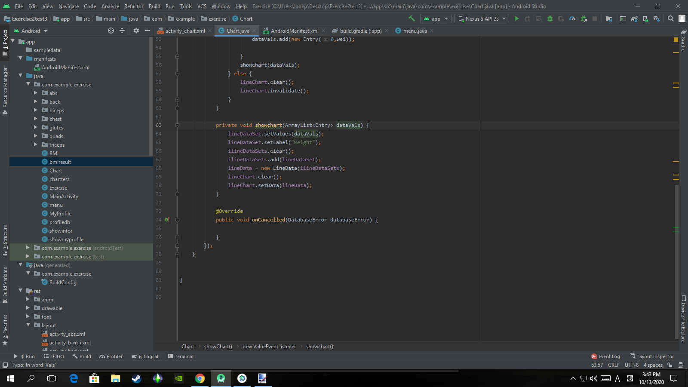Open the Navigate menu

click(69, 6)
